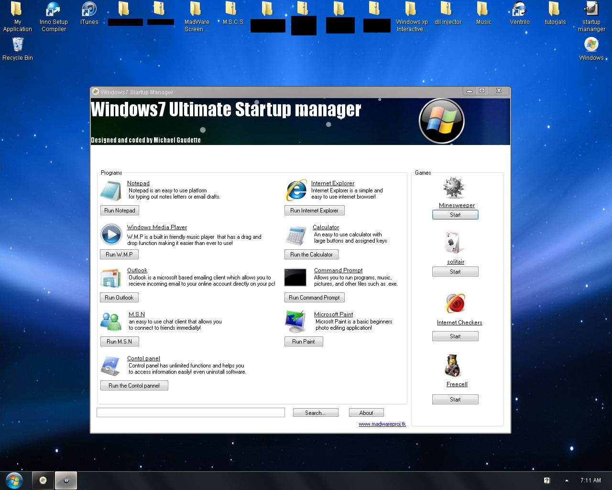Focus the search text field
This screenshot has width=612, height=490.
191,412
